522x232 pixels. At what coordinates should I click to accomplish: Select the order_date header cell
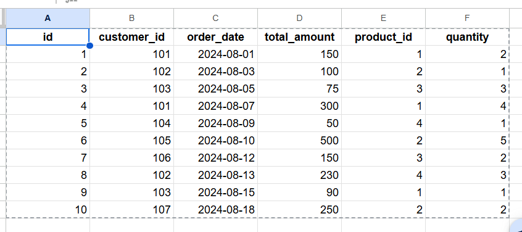(x=215, y=37)
